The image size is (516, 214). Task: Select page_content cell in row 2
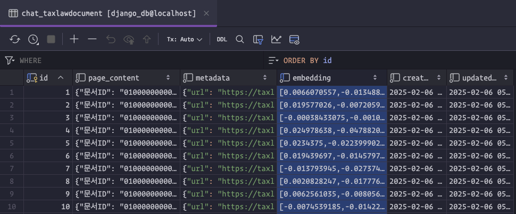point(127,105)
